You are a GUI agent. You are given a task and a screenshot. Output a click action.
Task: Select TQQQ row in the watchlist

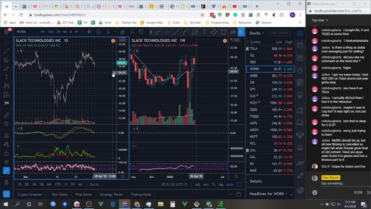tap(270, 116)
